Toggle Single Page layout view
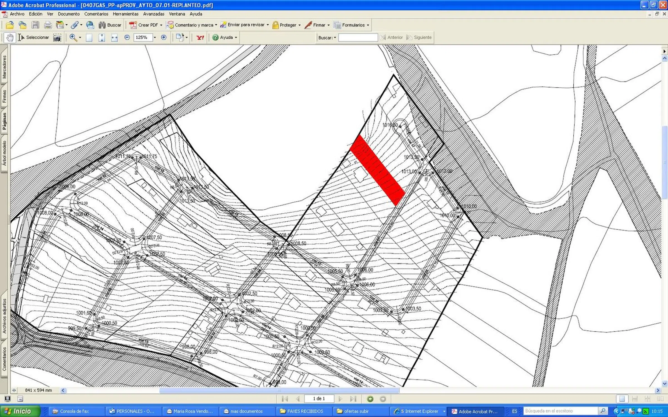The height and width of the screenshot is (417, 668). [x=622, y=399]
